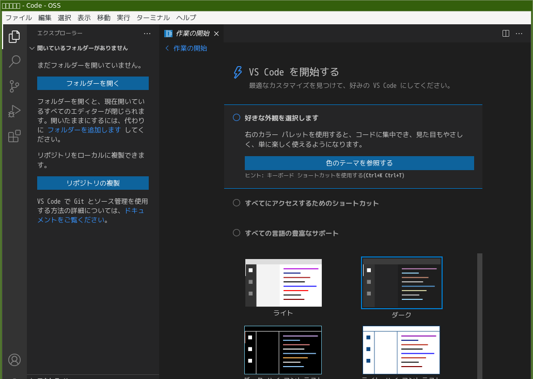The image size is (533, 379).
Task: Click the VS Code を開始する heading
Action: coord(294,72)
